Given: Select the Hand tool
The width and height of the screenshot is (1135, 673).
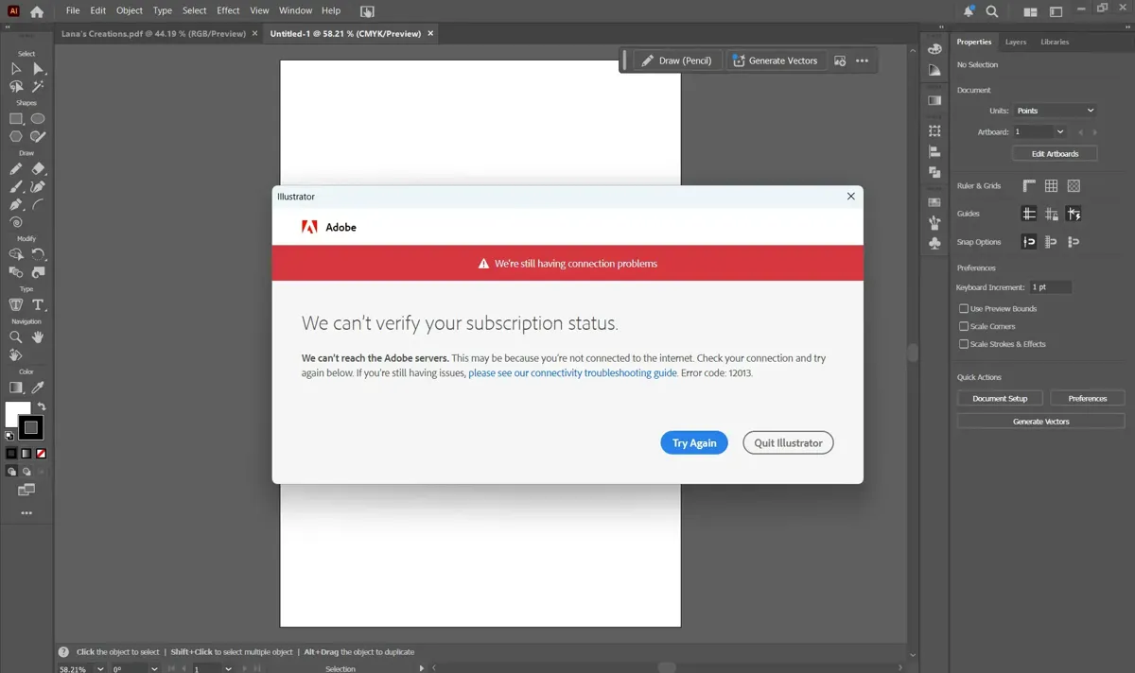Looking at the screenshot, I should click(x=38, y=336).
